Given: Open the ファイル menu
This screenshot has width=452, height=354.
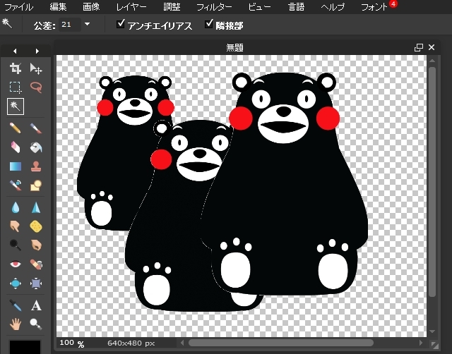Looking at the screenshot, I should point(19,6).
